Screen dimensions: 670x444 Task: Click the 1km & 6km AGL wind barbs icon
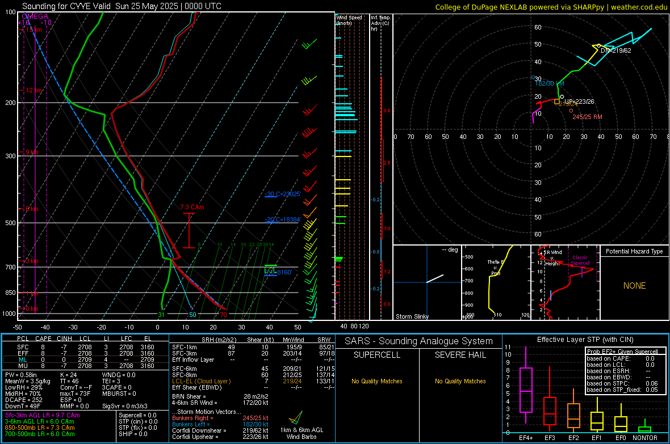pyautogui.click(x=296, y=417)
